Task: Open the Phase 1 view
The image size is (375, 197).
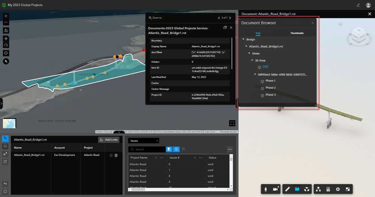Action: tap(271, 81)
